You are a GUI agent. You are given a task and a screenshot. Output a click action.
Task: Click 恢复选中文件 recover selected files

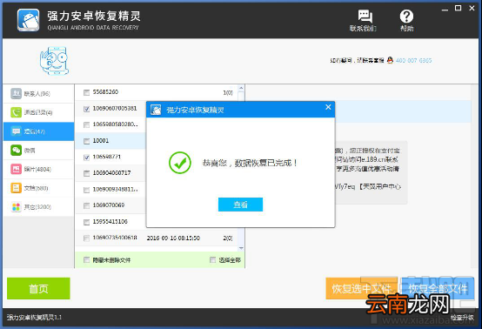pyautogui.click(x=362, y=288)
